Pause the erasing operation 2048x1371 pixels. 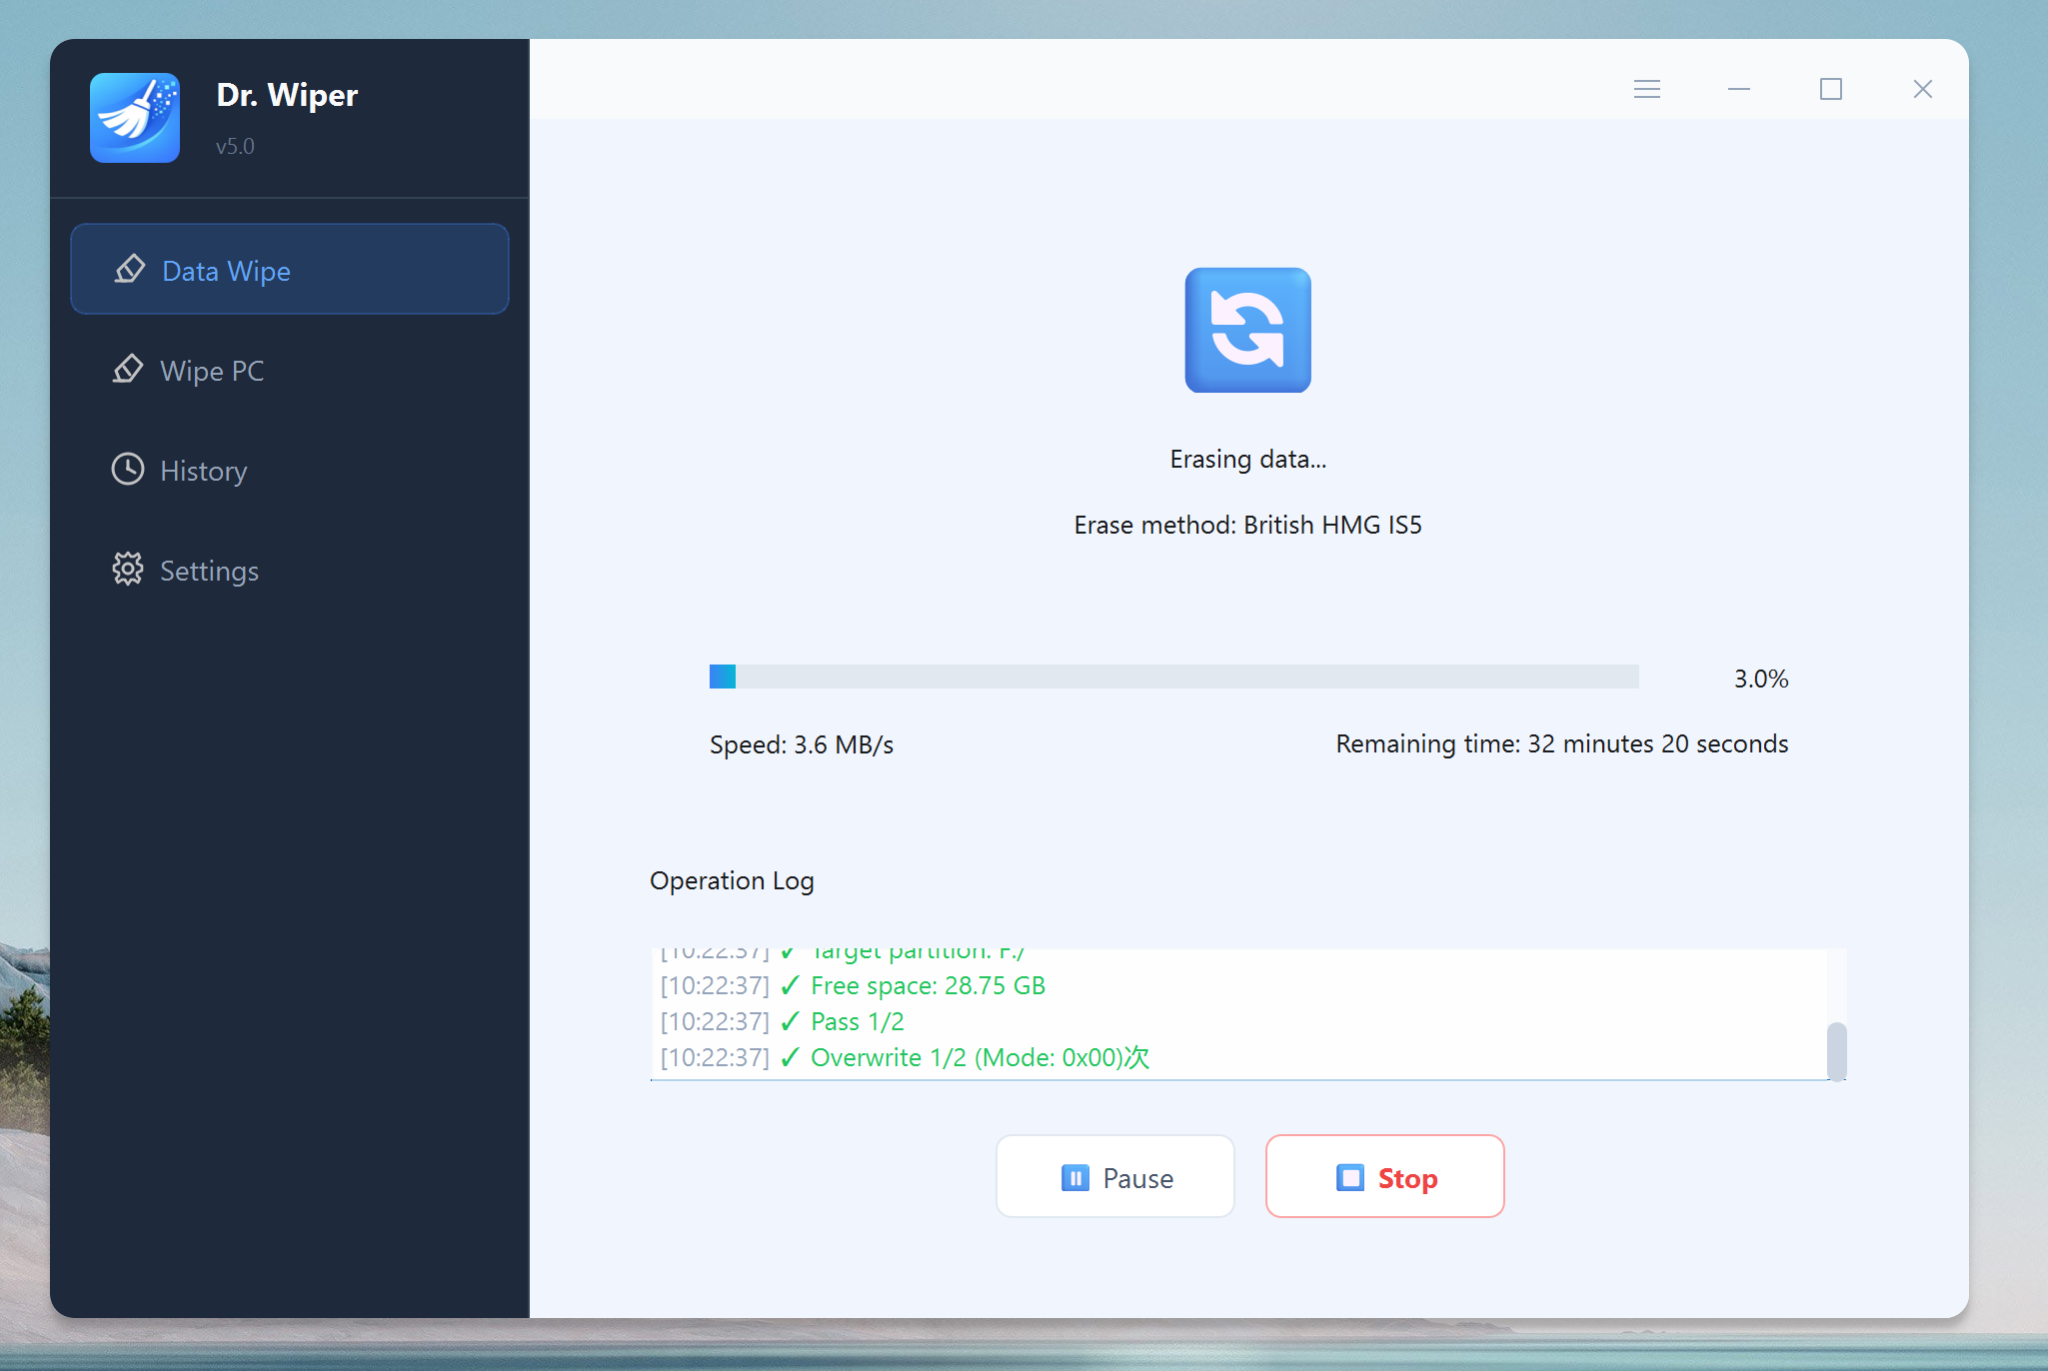pos(1115,1176)
